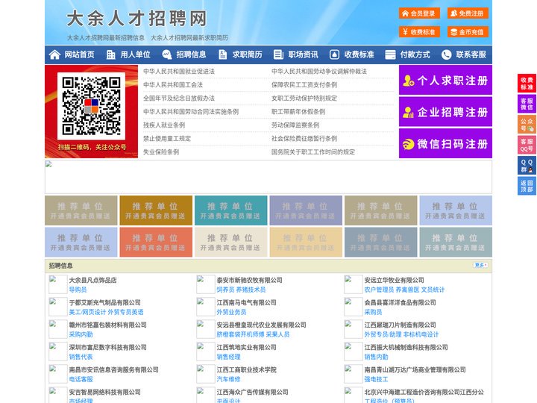Open 女职工劳动保护特别规定 link
Image resolution: width=537 pixels, height=403 pixels.
[304, 99]
